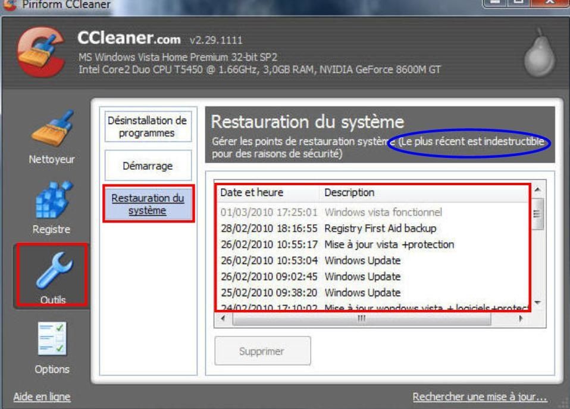Click the pear icon in the header
570x409 pixels.
pos(539,53)
